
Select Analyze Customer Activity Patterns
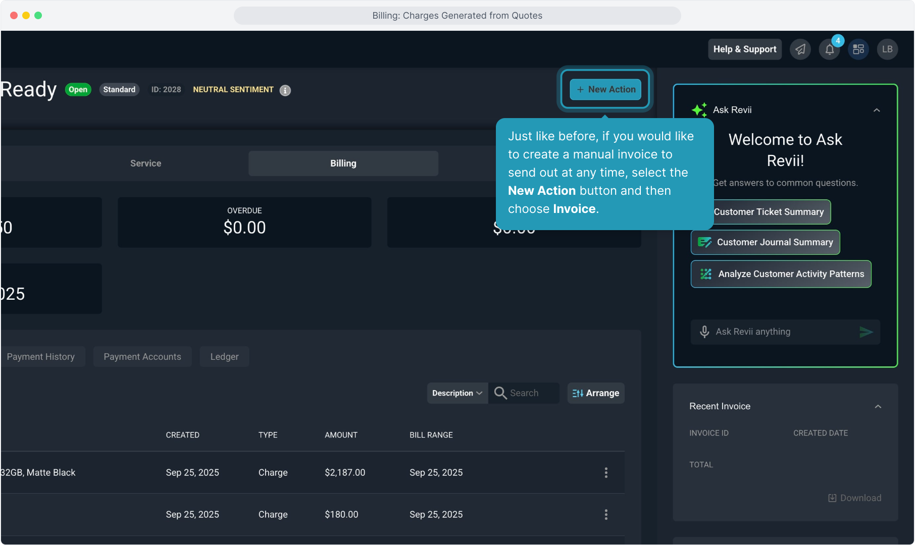click(x=781, y=274)
